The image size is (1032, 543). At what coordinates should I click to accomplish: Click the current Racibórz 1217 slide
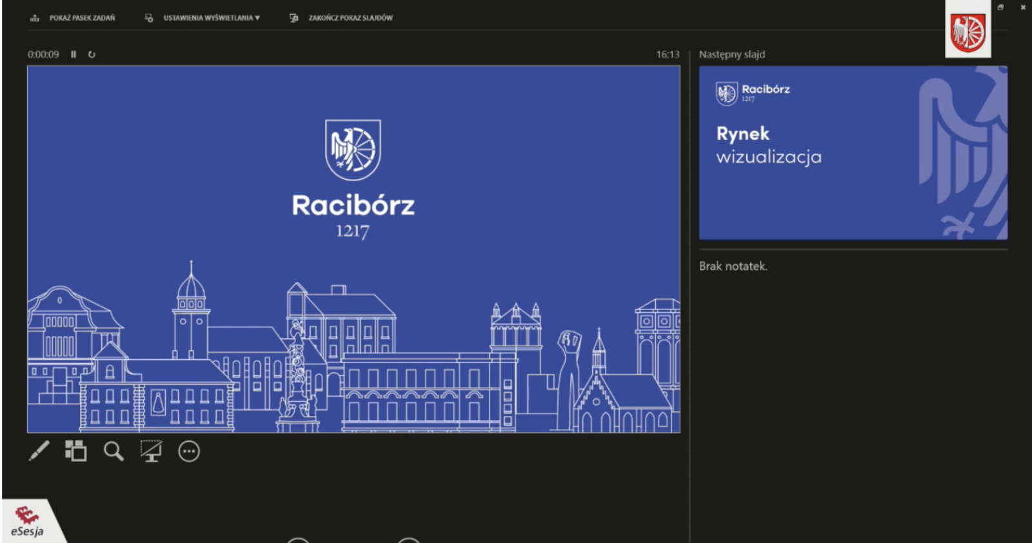click(x=353, y=249)
